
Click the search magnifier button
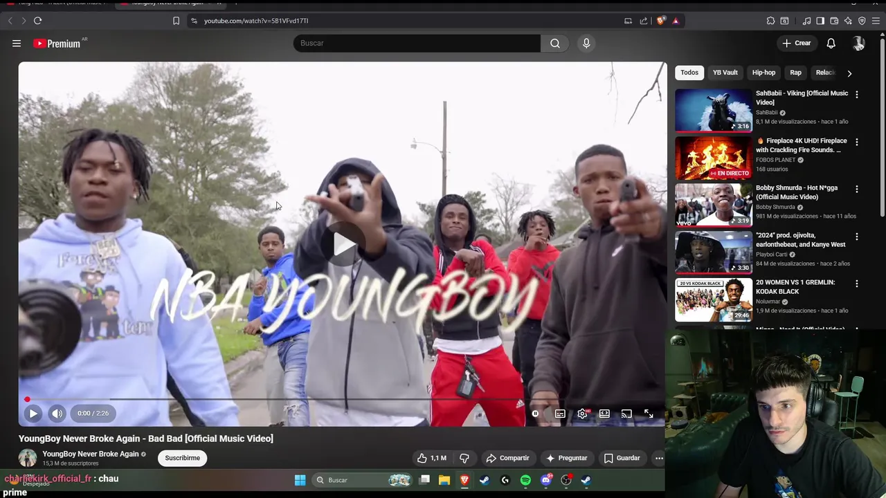(x=554, y=43)
